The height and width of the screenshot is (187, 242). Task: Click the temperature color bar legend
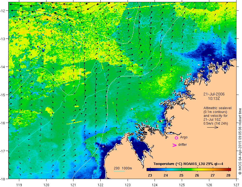(189, 169)
